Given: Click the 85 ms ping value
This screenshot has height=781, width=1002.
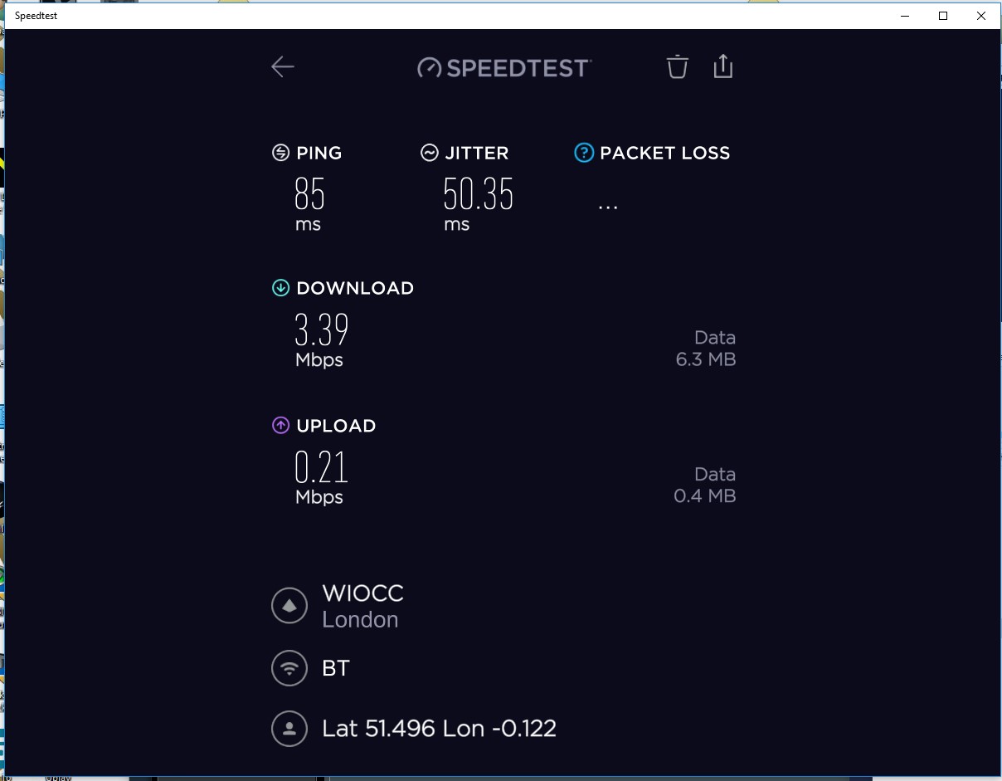Looking at the screenshot, I should 308,198.
